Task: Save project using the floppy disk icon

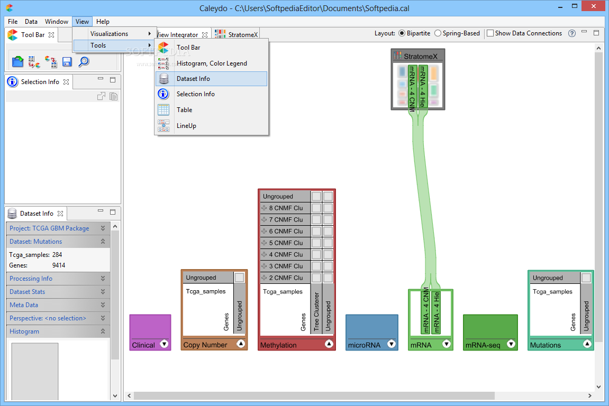Action: click(x=67, y=62)
